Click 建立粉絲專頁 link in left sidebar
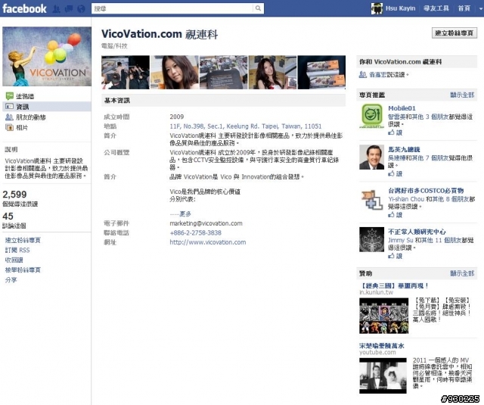The width and height of the screenshot is (484, 405). (23, 240)
